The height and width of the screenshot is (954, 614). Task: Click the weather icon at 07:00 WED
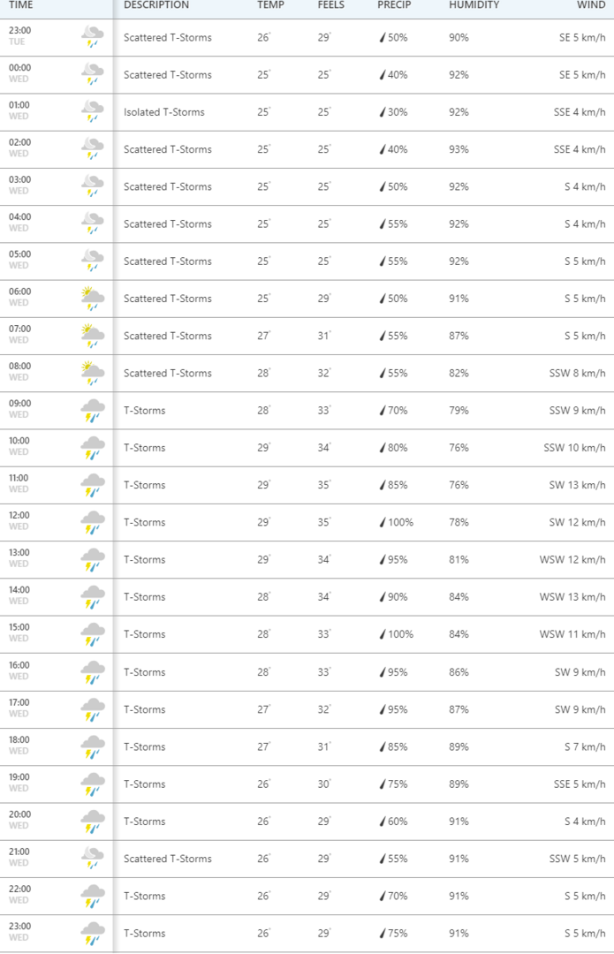tap(92, 336)
